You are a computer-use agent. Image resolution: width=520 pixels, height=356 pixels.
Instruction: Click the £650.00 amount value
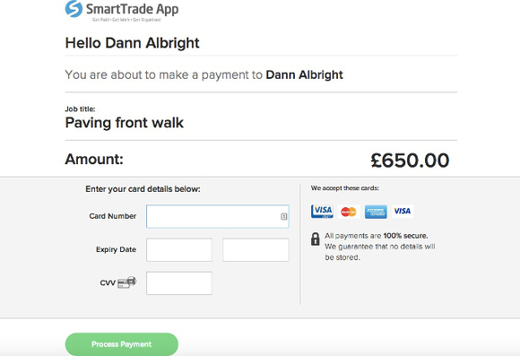click(x=410, y=161)
